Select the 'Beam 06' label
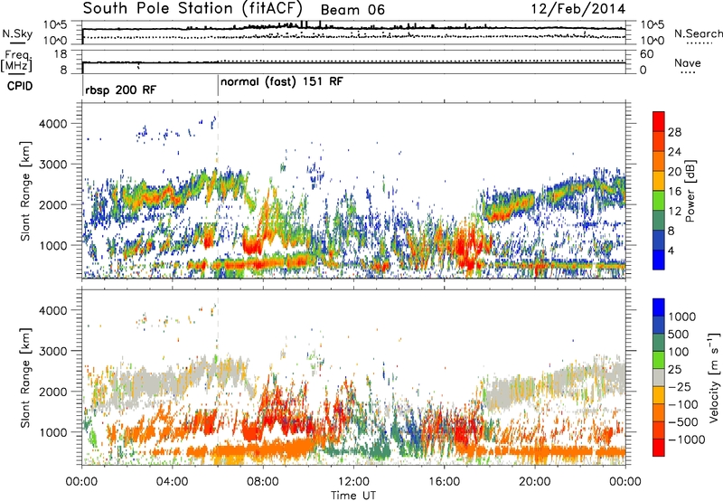Screen dimensions: 723x501 pyautogui.click(x=352, y=10)
